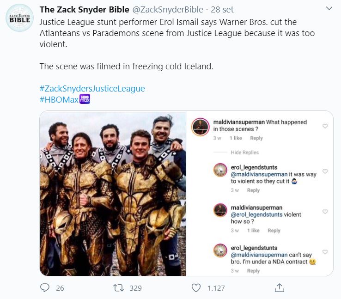The width and height of the screenshot is (341, 299).
Task: Open the tweet options chevron menu
Action: 329,8
